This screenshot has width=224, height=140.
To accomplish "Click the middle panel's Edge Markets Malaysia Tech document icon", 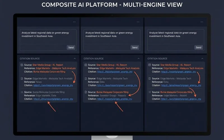I will tap(86, 78).
